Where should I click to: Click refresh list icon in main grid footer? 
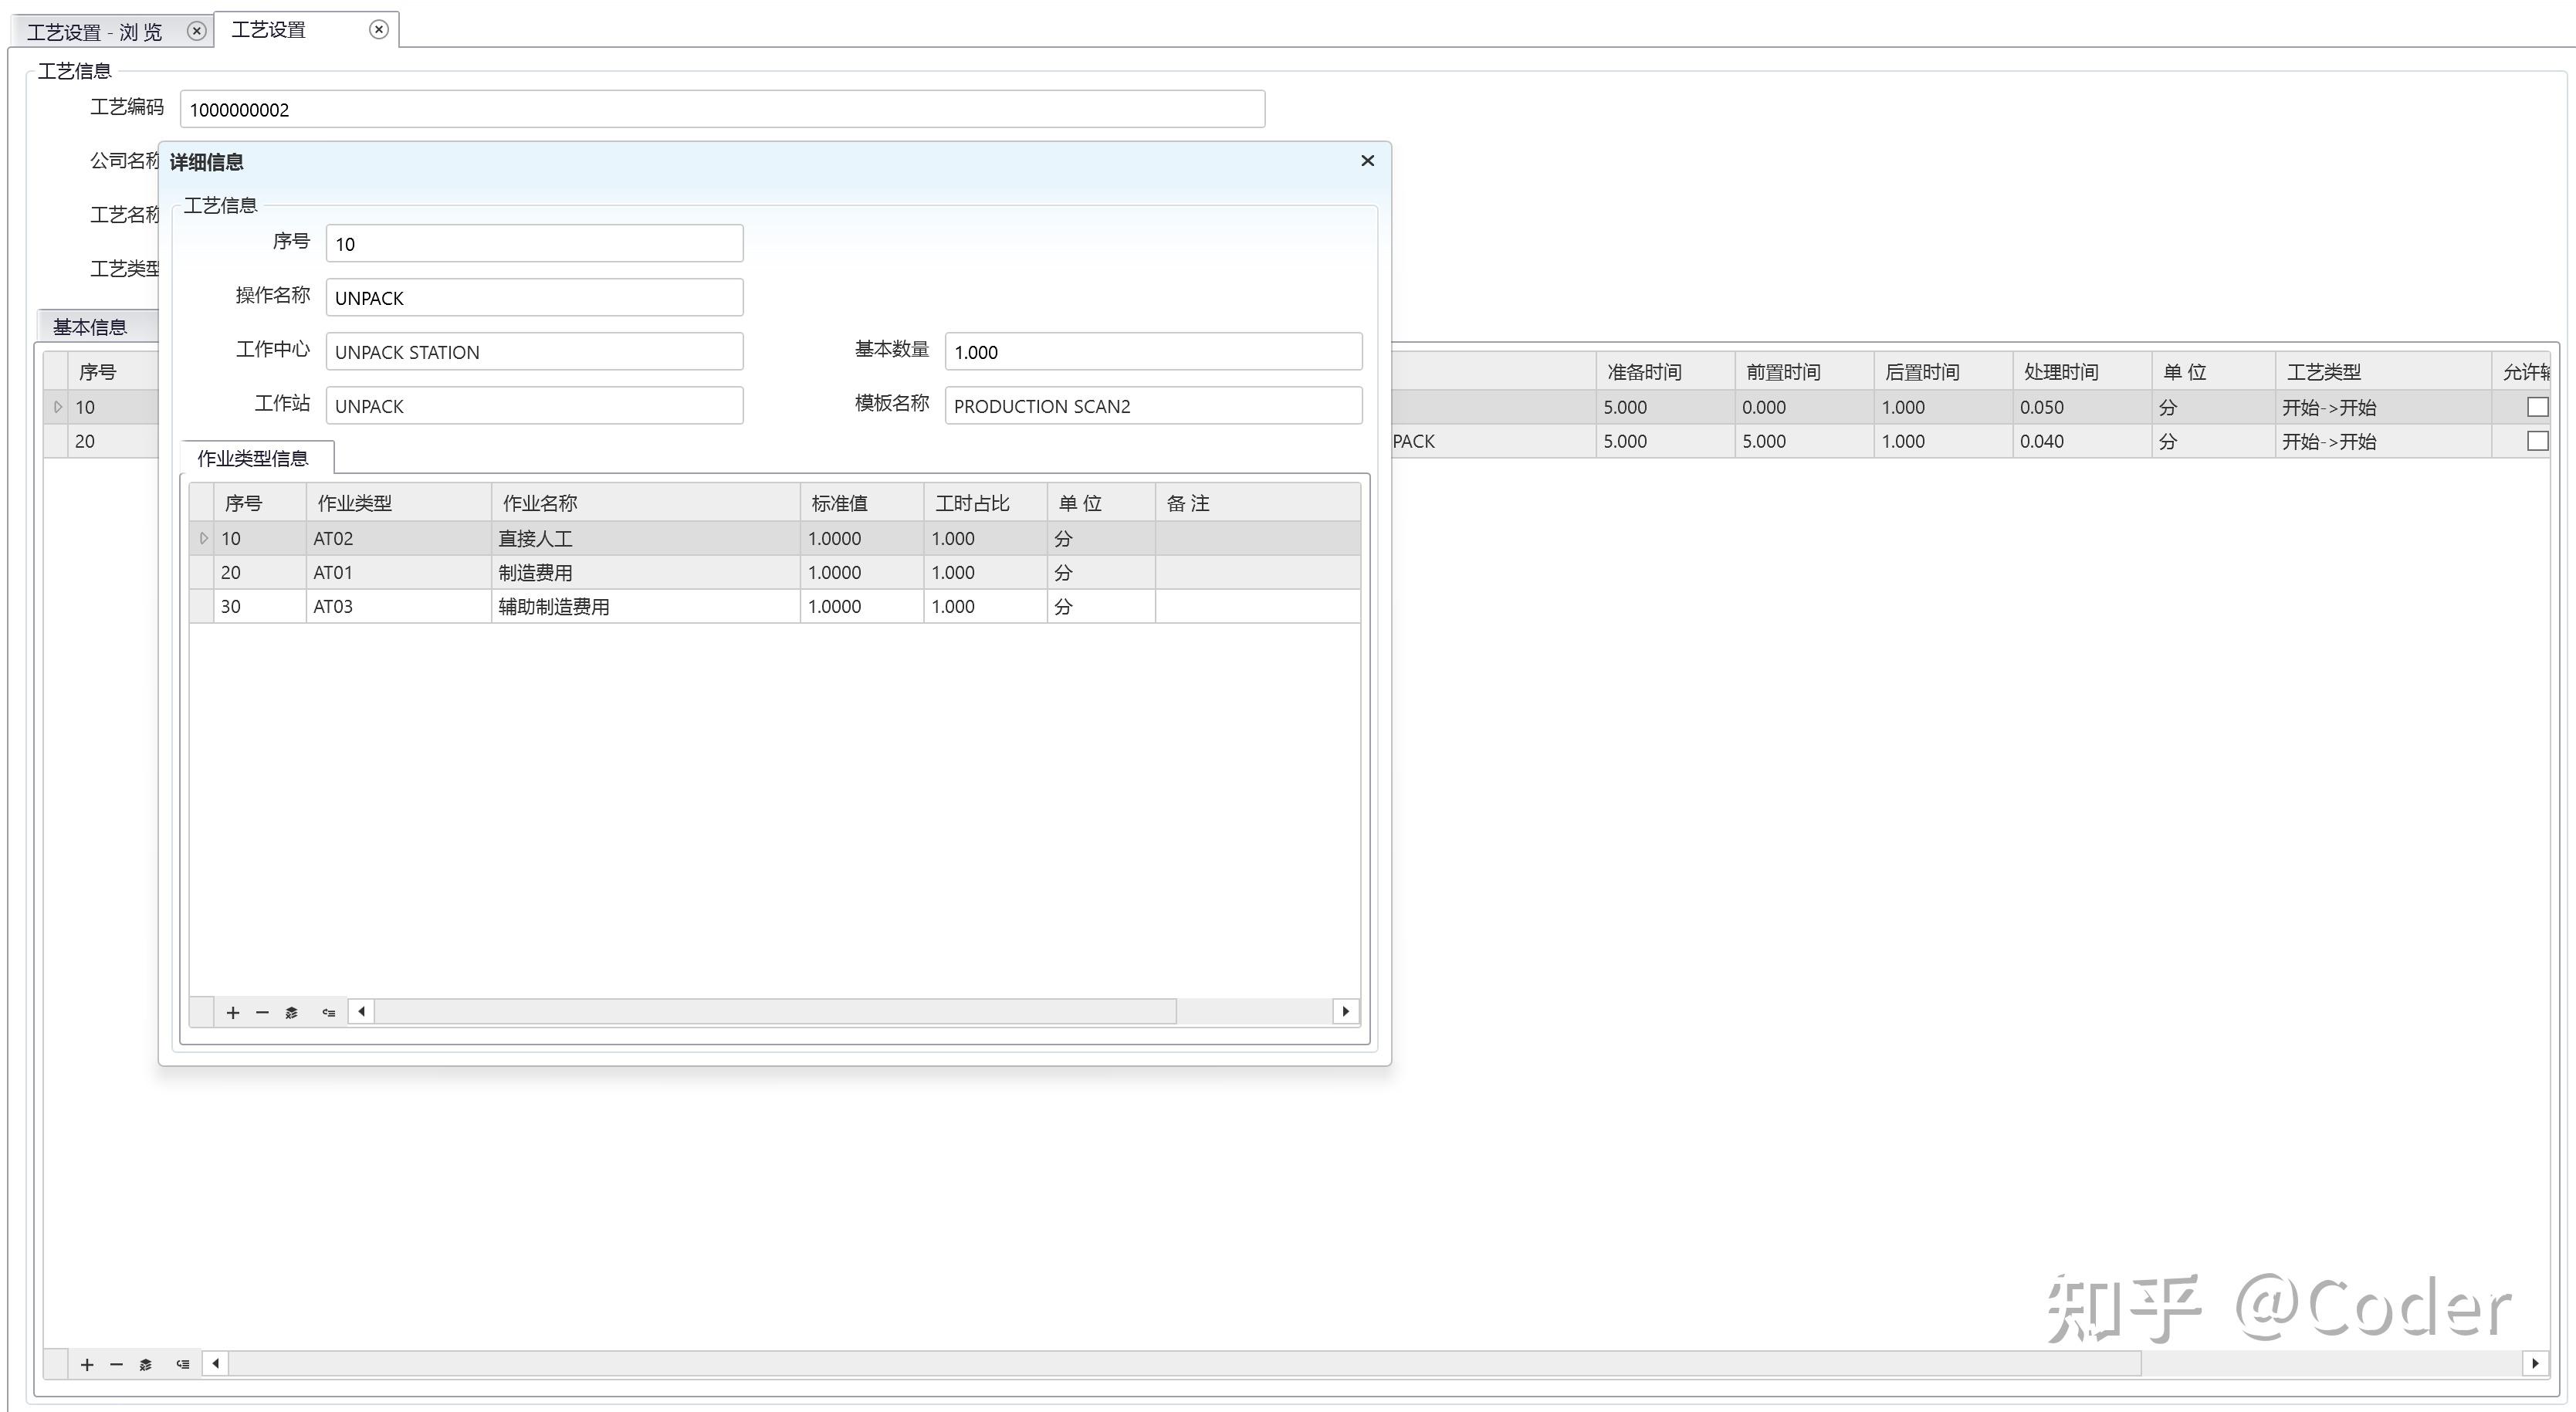click(182, 1364)
